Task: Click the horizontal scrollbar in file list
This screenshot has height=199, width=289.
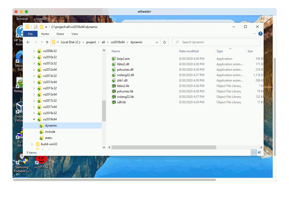Action: (x=164, y=147)
